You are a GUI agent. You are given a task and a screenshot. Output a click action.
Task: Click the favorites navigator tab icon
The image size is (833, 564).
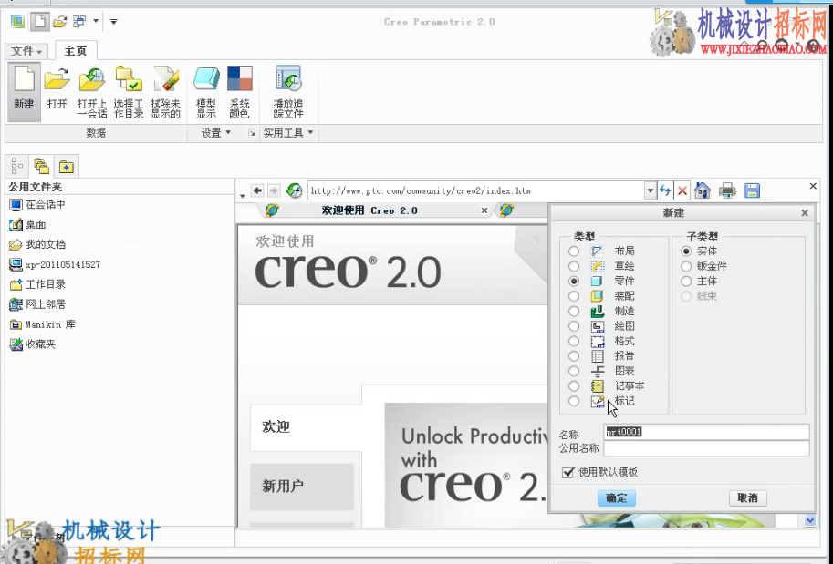tap(66, 167)
